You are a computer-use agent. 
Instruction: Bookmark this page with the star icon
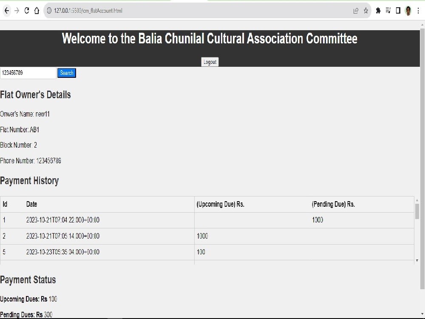(x=366, y=11)
